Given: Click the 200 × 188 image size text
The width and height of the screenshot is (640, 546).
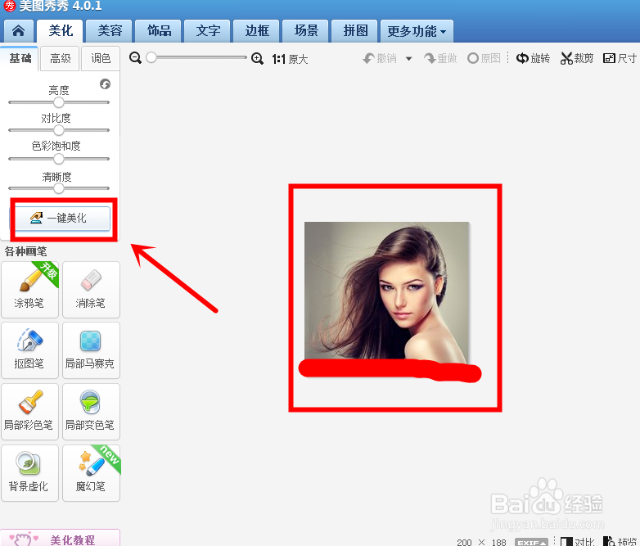Looking at the screenshot, I should point(481,543).
